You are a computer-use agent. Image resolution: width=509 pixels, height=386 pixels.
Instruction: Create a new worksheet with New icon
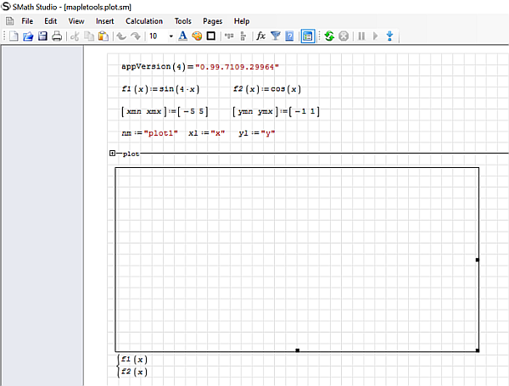coord(13,36)
